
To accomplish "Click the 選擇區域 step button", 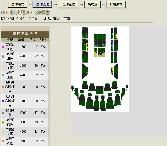I will coord(42,4).
